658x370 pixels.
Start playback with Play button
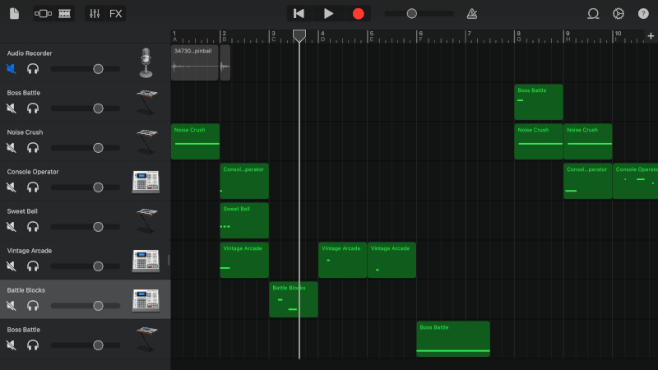point(328,13)
